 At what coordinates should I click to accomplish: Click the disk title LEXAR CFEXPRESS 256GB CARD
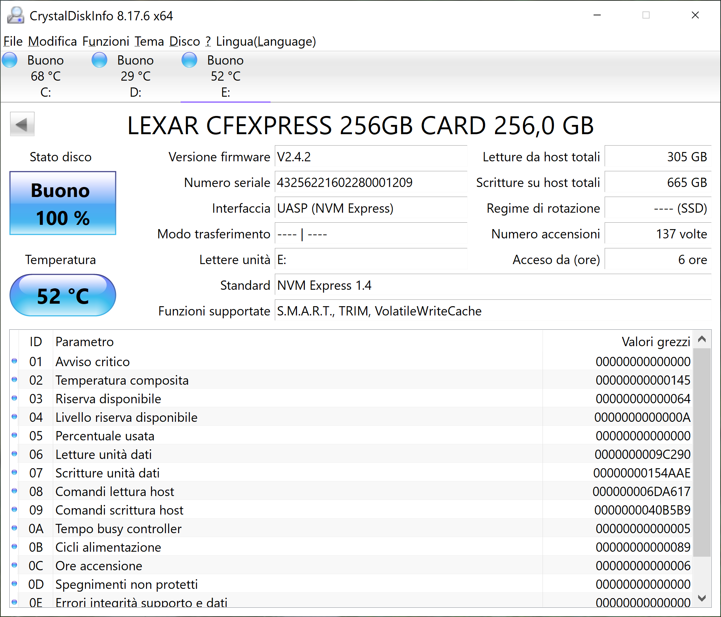point(360,126)
